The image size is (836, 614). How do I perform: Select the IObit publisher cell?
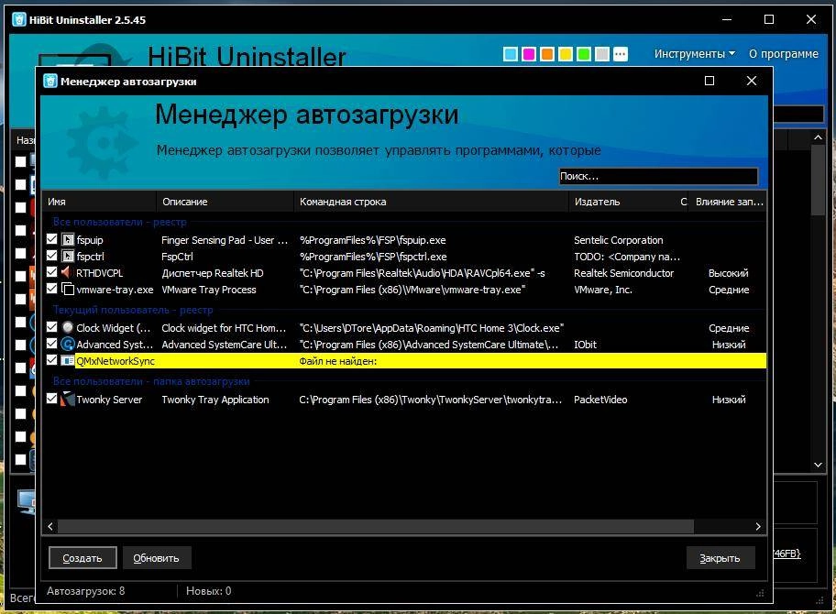coord(585,345)
